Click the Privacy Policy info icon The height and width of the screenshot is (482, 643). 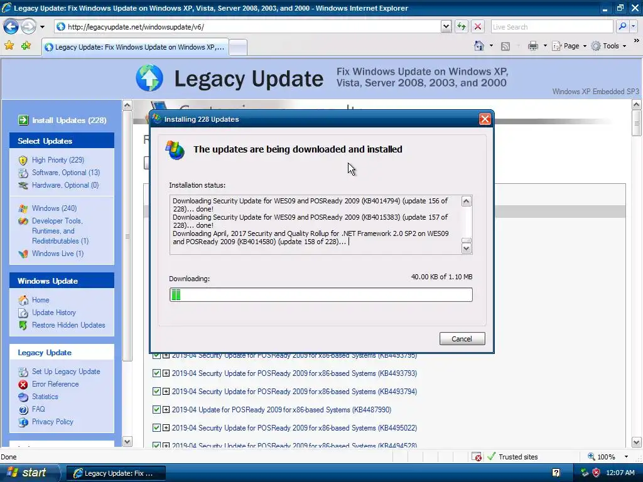pyautogui.click(x=23, y=422)
